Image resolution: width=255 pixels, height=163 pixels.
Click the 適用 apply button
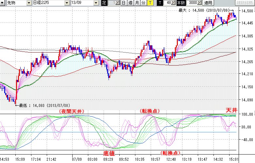pos(208,3)
